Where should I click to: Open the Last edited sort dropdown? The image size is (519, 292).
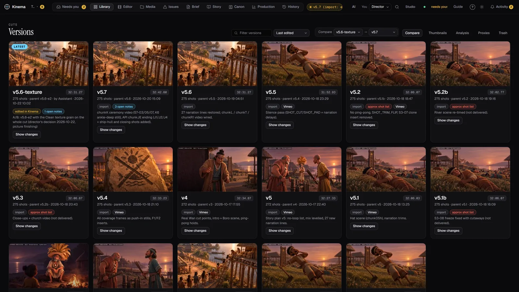coord(291,33)
